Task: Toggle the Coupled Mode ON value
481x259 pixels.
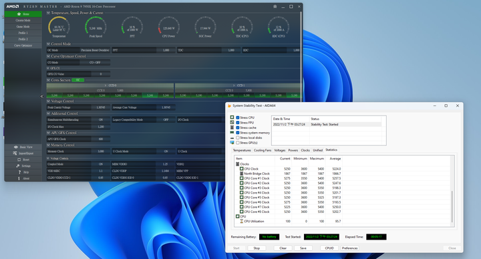Action: click(x=101, y=164)
